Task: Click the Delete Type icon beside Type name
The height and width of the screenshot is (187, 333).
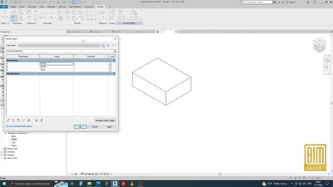Action: tap(113, 45)
